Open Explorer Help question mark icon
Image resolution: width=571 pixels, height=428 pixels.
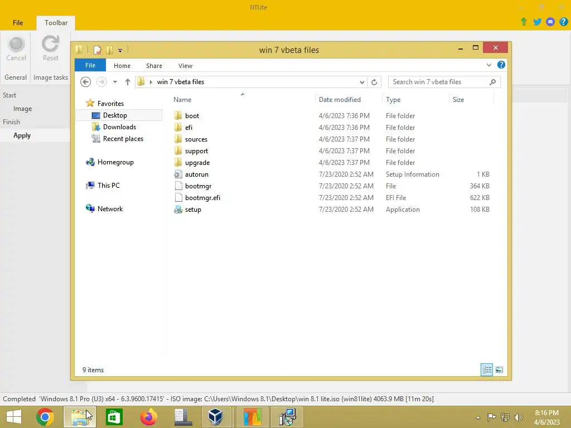501,65
